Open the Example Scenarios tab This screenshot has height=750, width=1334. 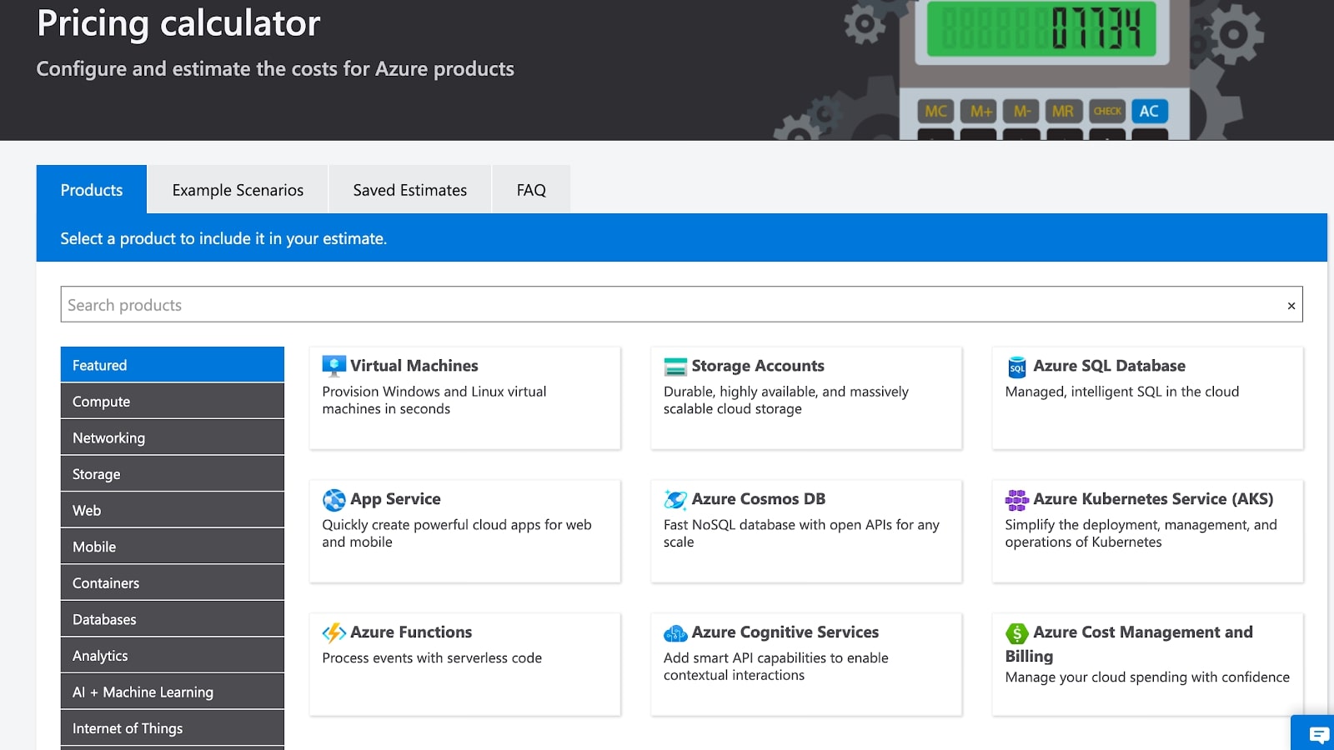click(x=238, y=190)
